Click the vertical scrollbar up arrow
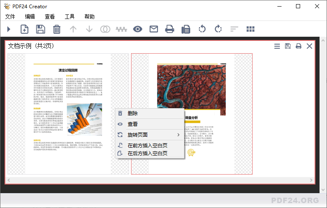Image resolution: width=327 pixels, height=208 pixels. coord(323,40)
